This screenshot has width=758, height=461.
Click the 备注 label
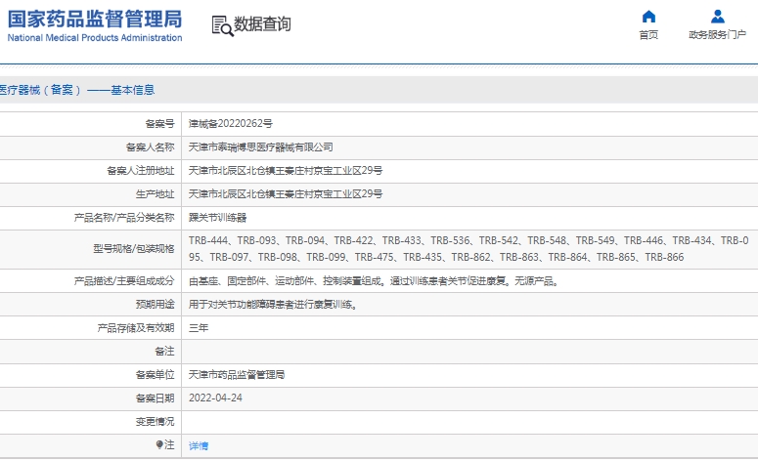coord(164,352)
